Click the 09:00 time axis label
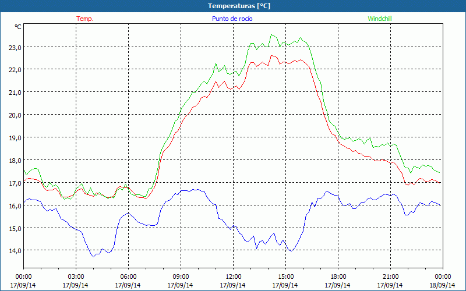The height and width of the screenshot is (291, 466). click(181, 277)
